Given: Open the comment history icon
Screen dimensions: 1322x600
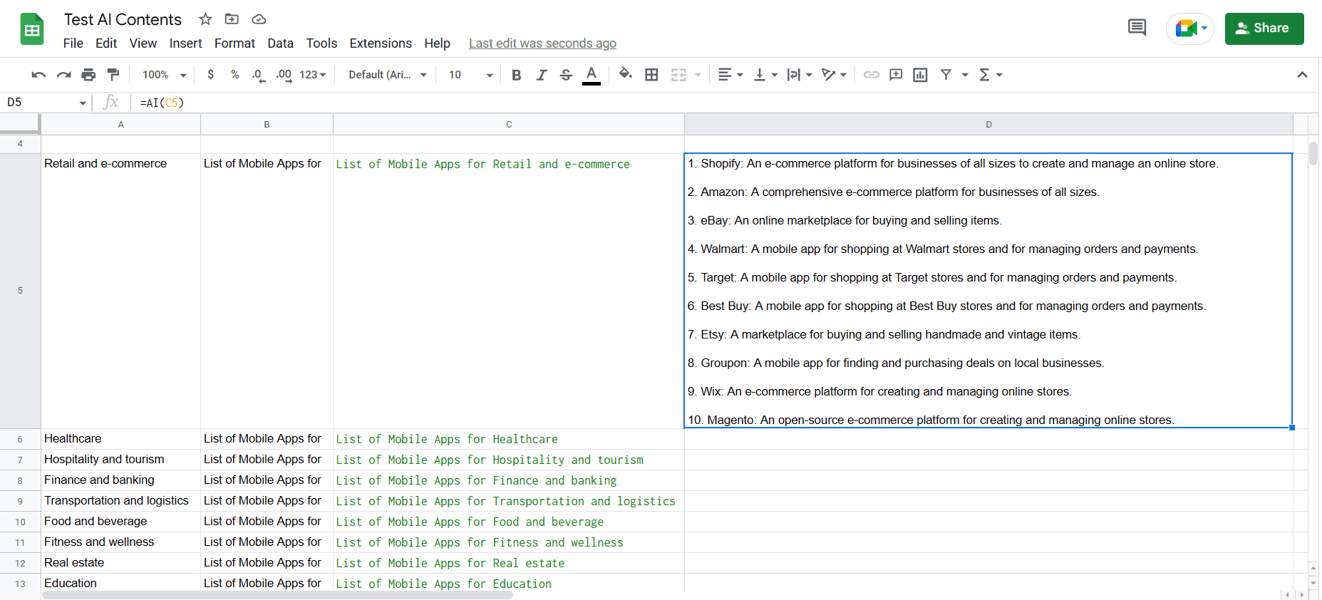Looking at the screenshot, I should (1137, 29).
